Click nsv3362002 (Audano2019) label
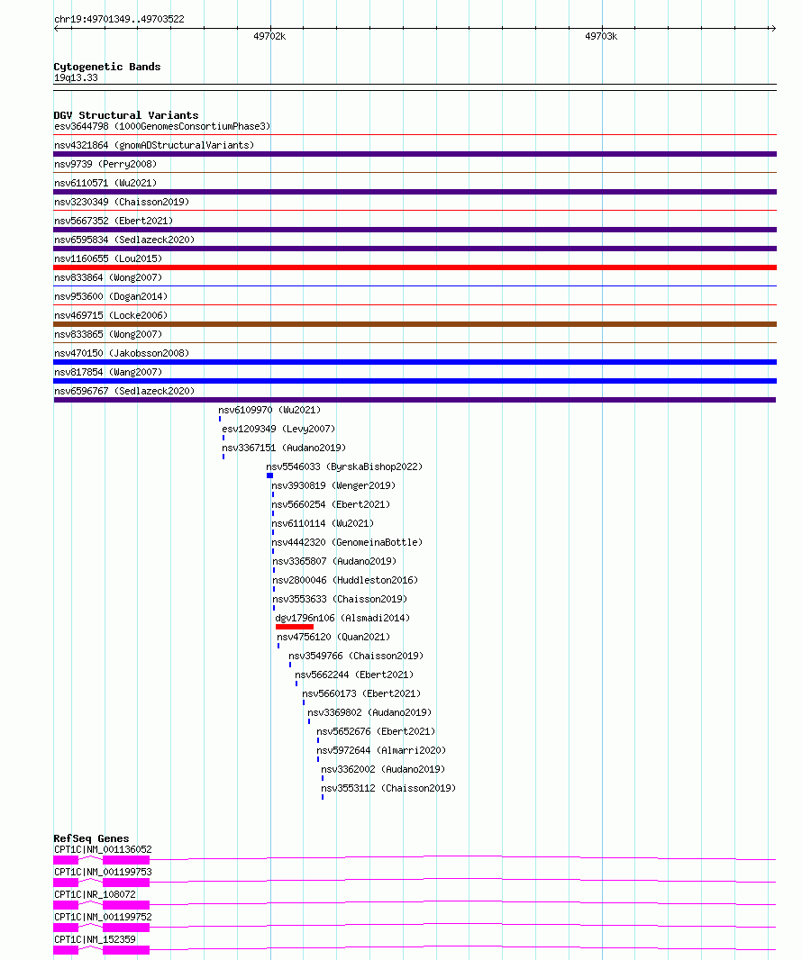This screenshot has height=960, width=802. [383, 770]
